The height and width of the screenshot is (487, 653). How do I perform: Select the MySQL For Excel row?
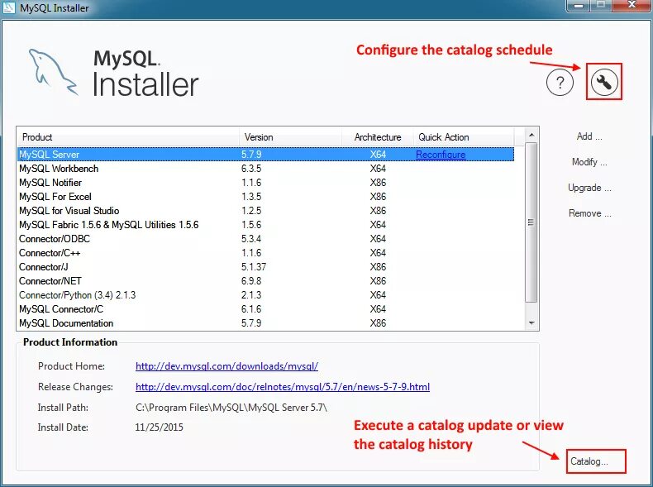point(265,197)
